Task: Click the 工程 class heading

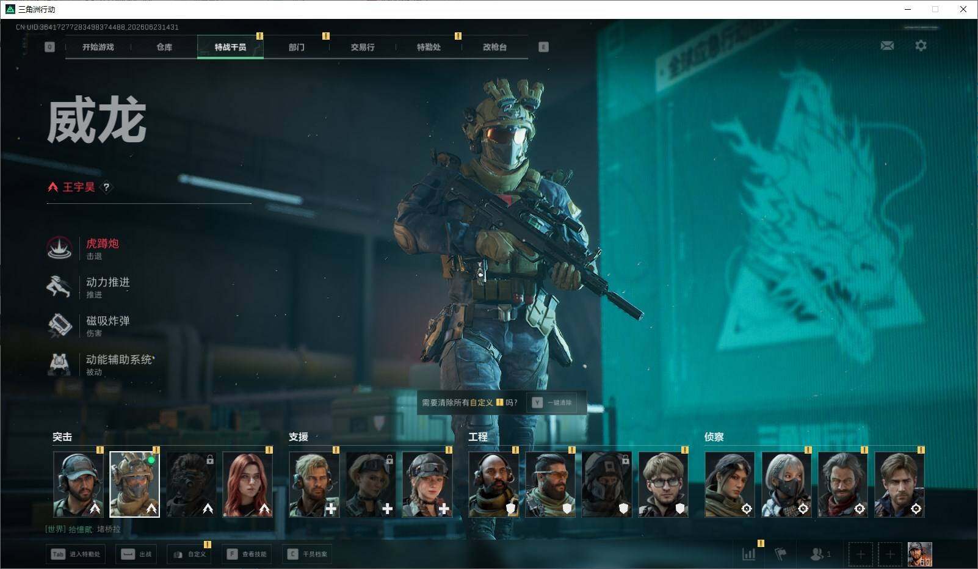Action: (478, 437)
